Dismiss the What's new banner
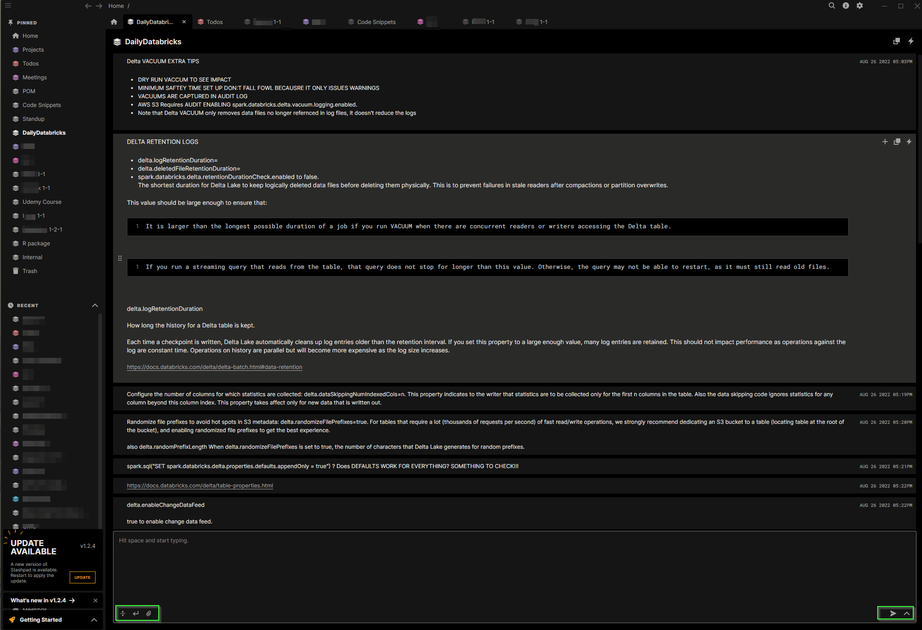 tap(96, 600)
